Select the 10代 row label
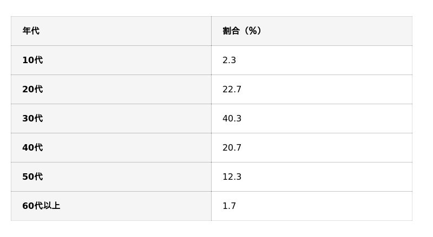This screenshot has width=433, height=237. point(32,60)
